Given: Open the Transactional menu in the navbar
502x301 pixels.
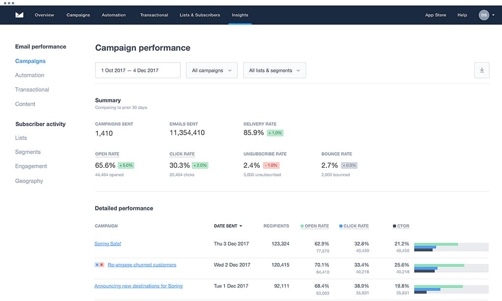Looking at the screenshot, I should click(x=154, y=15).
